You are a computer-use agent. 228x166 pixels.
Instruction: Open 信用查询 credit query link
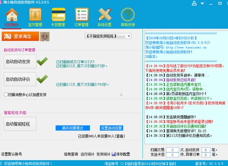click(71, 154)
